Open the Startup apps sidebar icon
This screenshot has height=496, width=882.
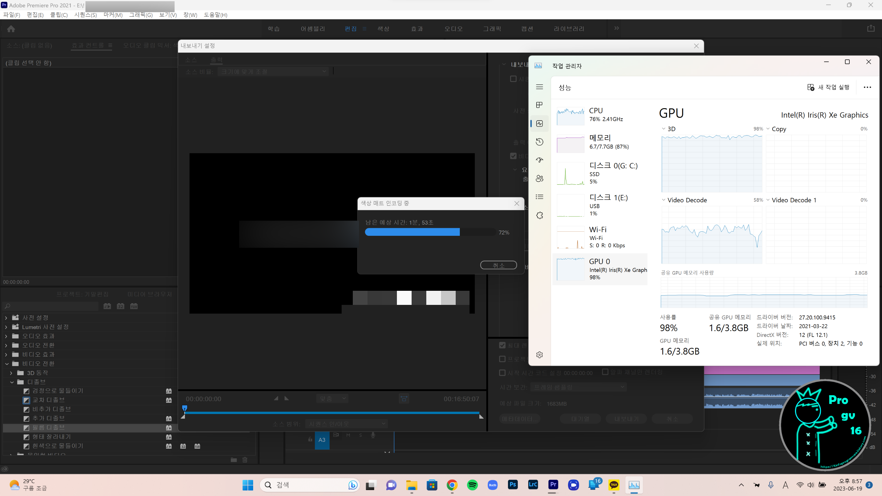tap(539, 160)
